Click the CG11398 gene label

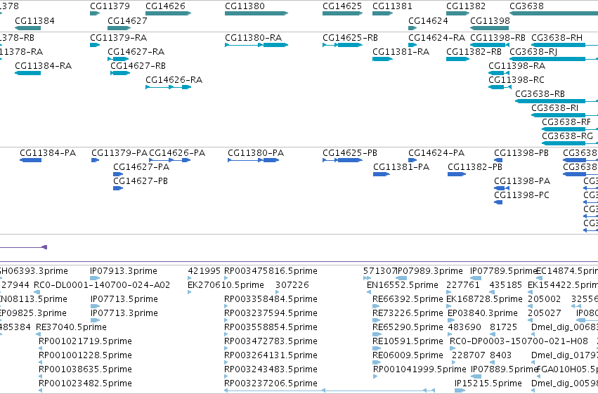point(490,21)
